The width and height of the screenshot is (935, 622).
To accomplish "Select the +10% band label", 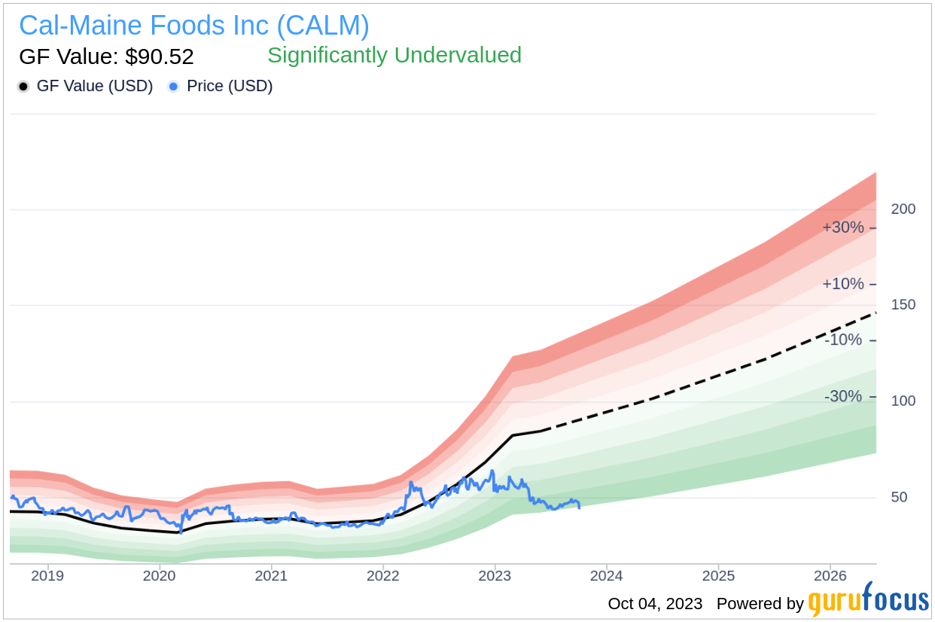I will tap(843, 284).
